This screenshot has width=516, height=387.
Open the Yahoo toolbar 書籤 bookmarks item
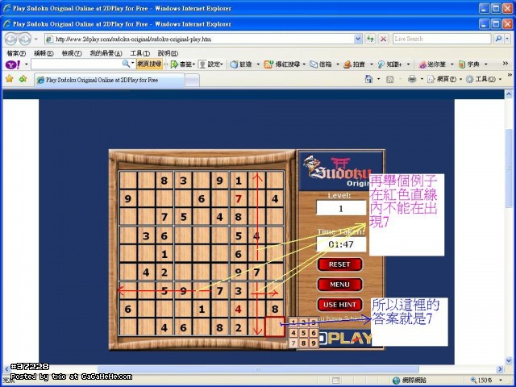click(183, 64)
